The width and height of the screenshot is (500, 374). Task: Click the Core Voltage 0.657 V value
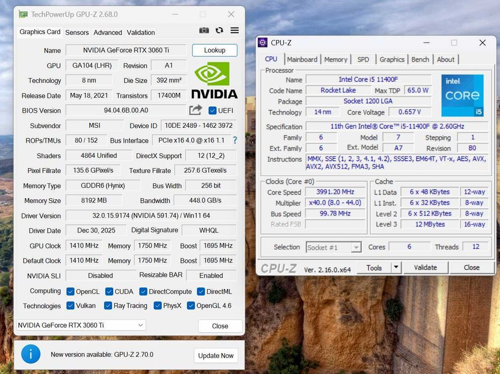pyautogui.click(x=409, y=112)
